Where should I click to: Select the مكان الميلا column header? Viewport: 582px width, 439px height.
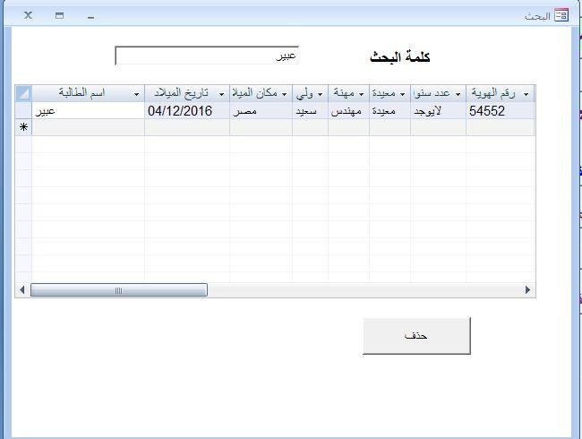click(261, 93)
